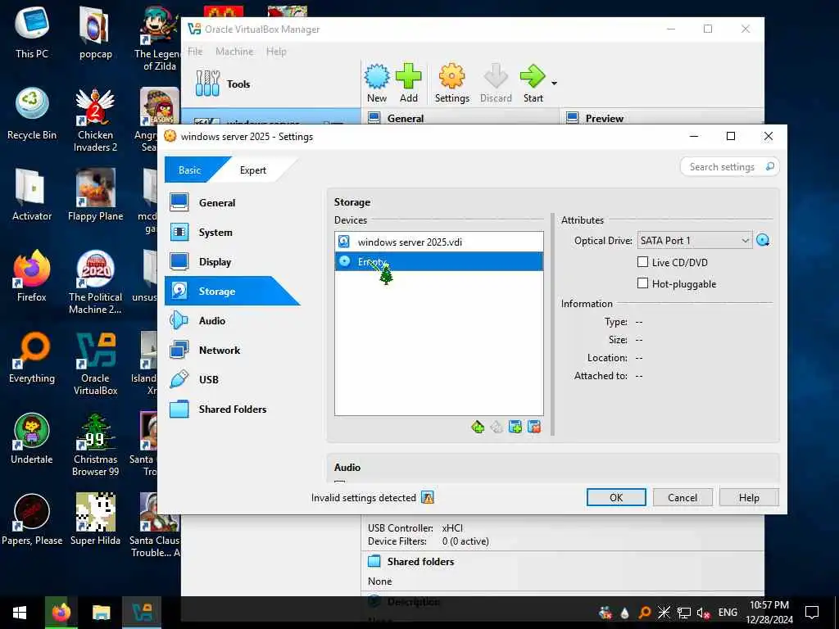The height and width of the screenshot is (629, 839).
Task: Open the popcap desktop folder
Action: click(x=95, y=33)
